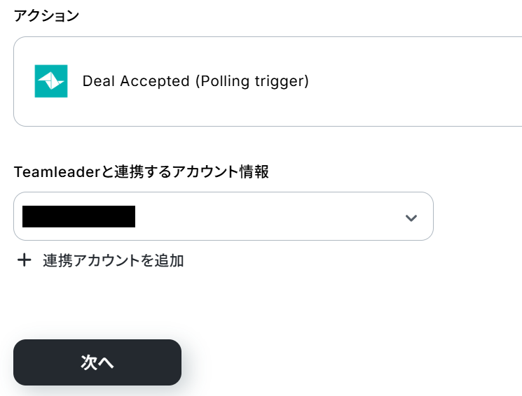Expand the account dropdown chevron arrow
This screenshot has height=396, width=522.
pos(411,218)
